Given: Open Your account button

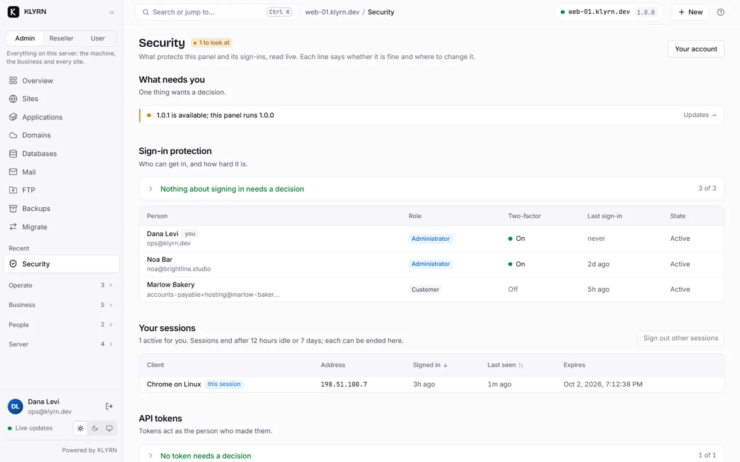Looking at the screenshot, I should pyautogui.click(x=696, y=49).
